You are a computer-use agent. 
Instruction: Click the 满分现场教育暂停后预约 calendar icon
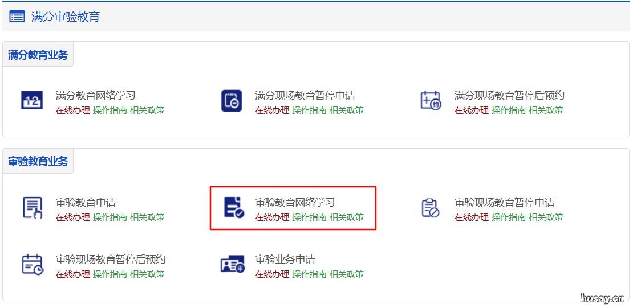(431, 100)
